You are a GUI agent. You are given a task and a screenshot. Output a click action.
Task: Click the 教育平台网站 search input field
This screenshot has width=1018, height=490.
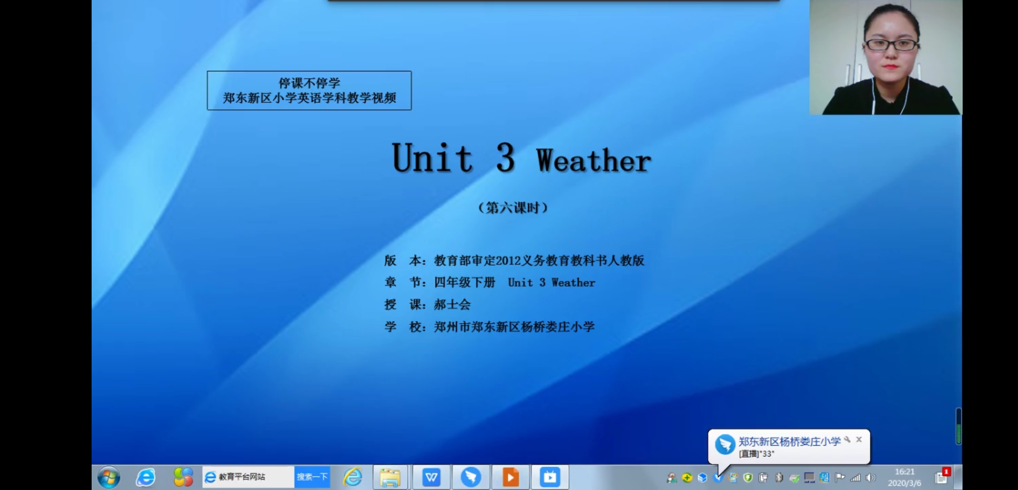(248, 477)
